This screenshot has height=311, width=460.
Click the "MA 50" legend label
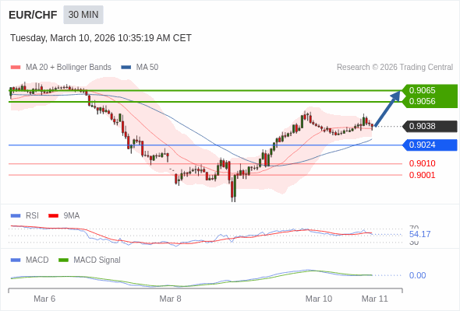click(x=147, y=68)
